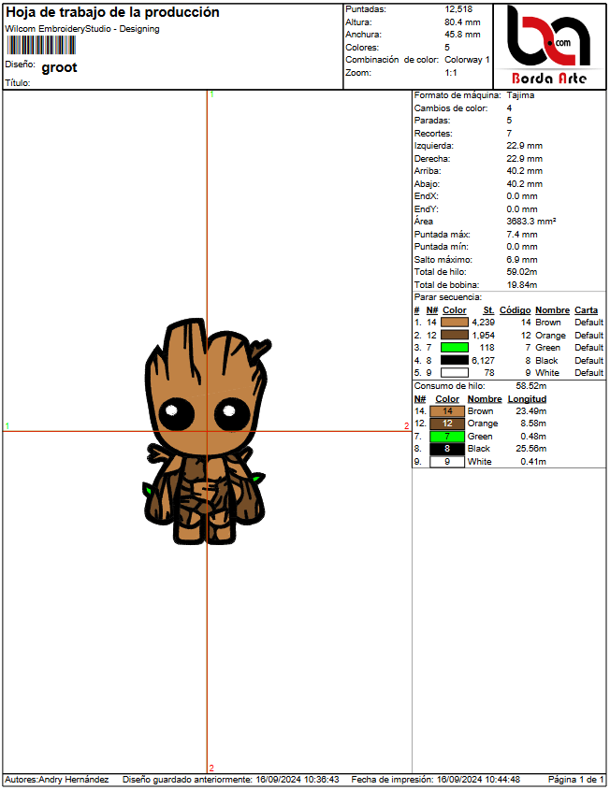Click the White swatch in stop sequence row 5
The width and height of the screenshot is (610, 790).
point(454,373)
